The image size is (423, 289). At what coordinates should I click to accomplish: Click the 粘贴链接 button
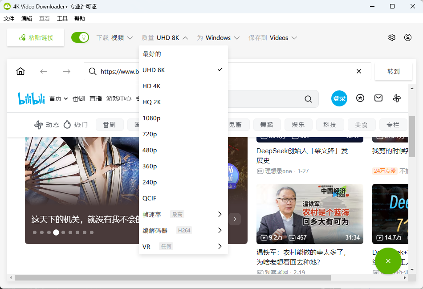[36, 38]
